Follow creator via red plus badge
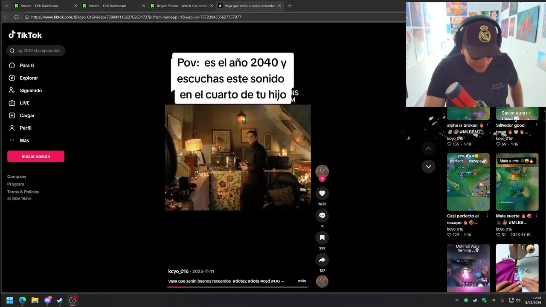The image size is (546, 307). 322,179
